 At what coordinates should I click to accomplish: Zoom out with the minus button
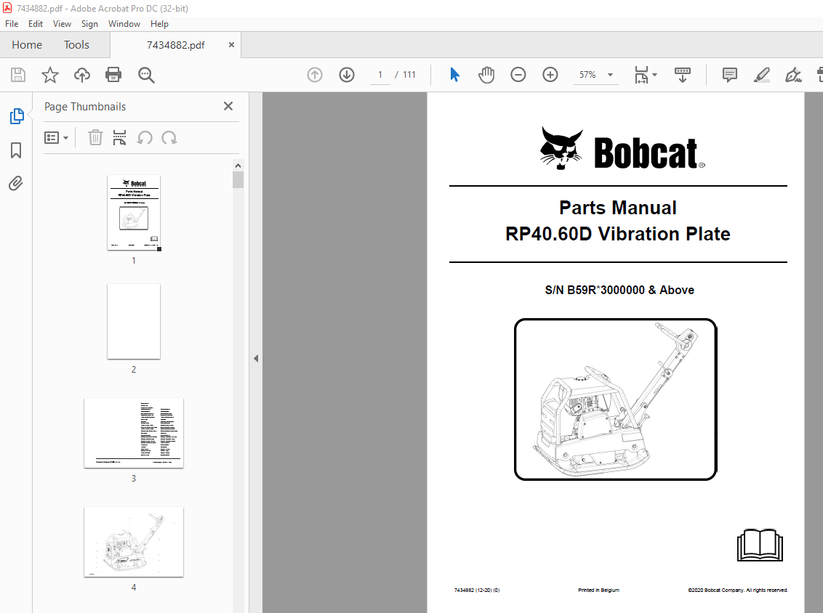[x=518, y=75]
